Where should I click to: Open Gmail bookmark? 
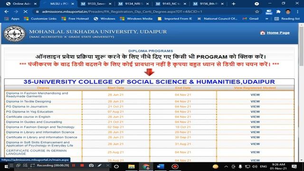point(250,19)
